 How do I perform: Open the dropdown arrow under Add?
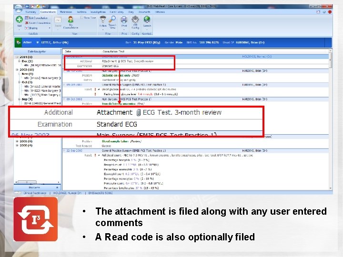19,30
